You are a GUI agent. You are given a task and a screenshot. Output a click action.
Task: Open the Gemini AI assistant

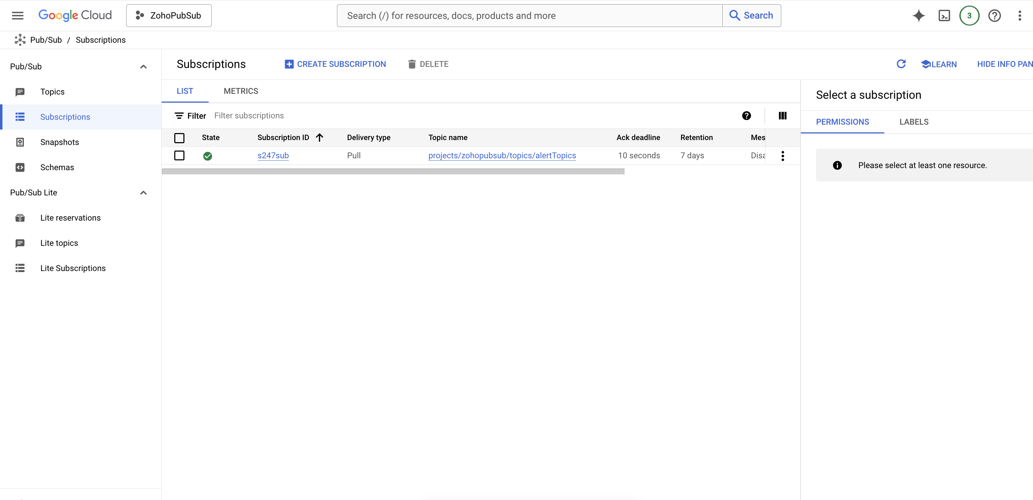(x=919, y=15)
